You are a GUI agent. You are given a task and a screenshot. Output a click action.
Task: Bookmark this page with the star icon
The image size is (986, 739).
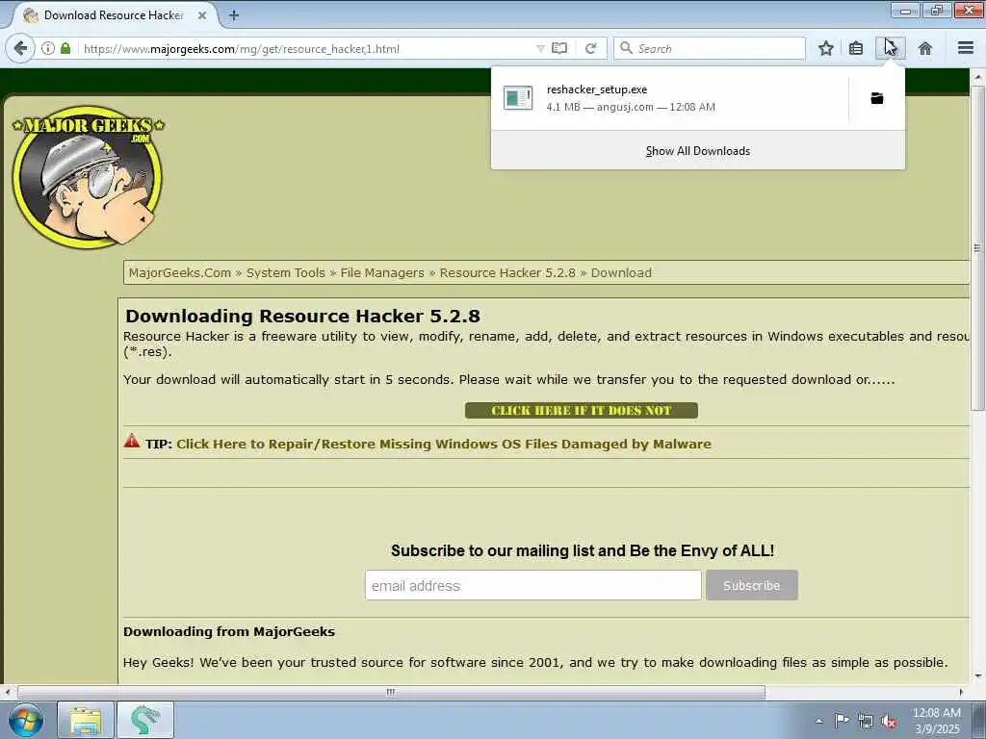point(825,48)
